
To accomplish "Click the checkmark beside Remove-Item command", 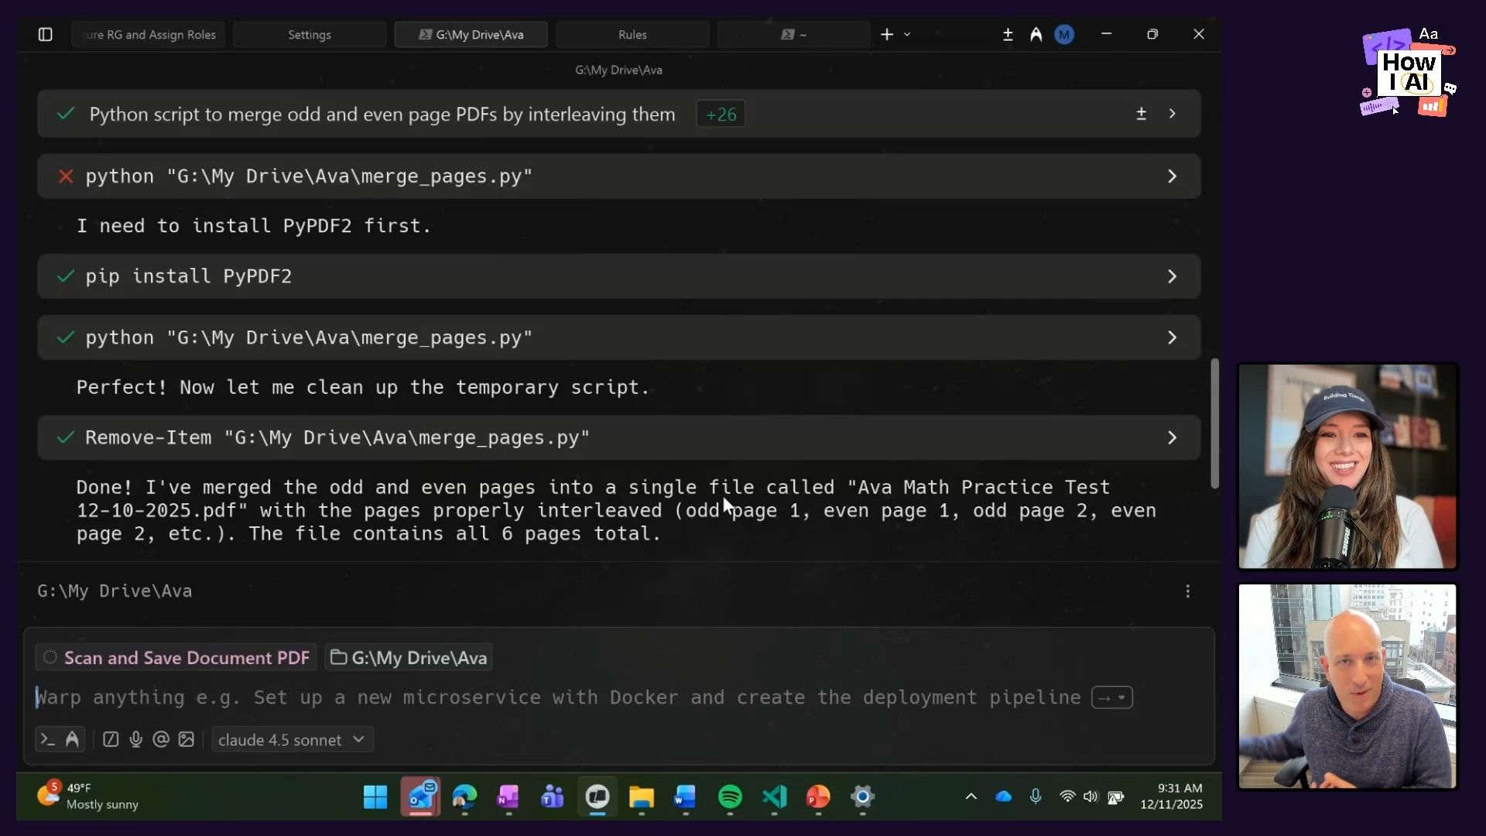I will point(66,437).
